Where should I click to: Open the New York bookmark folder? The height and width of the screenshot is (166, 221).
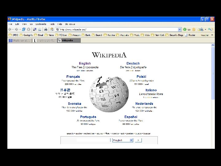(158, 35)
